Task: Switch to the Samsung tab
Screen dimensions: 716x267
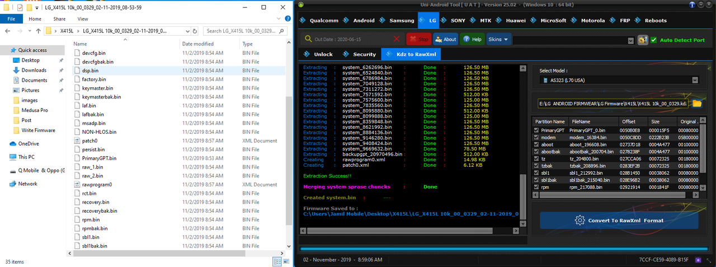Action: click(x=401, y=20)
